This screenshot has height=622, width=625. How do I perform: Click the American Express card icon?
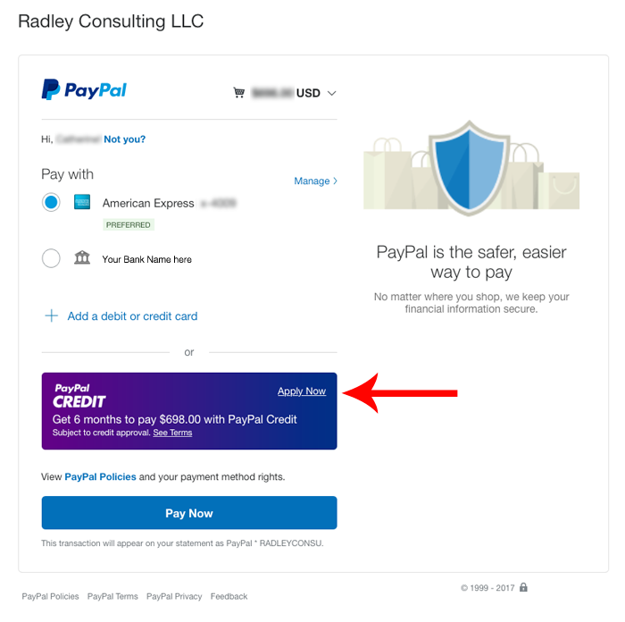[82, 202]
